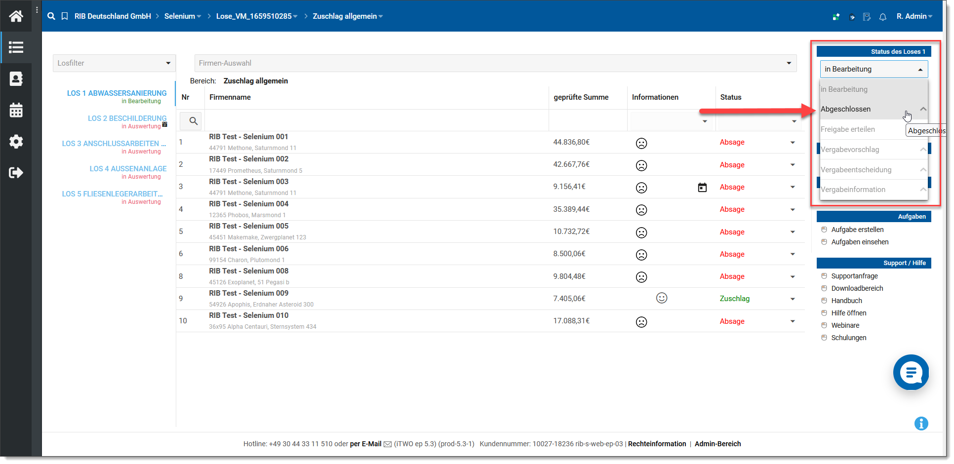
Task: Click the Firmenname filter input field
Action: [x=376, y=121]
